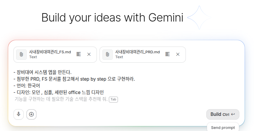Open text preview icon for 사내장비대여관리_PRD.md
This screenshot has height=131, width=254.
click(x=167, y=54)
